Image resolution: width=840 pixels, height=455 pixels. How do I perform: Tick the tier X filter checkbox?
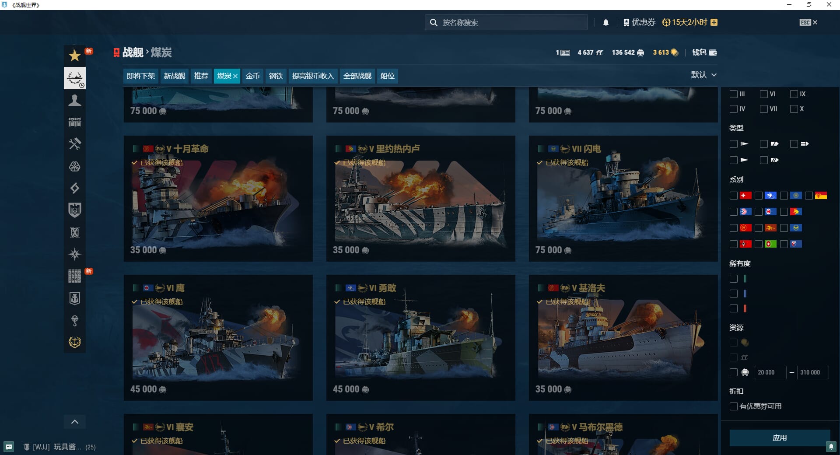click(794, 109)
